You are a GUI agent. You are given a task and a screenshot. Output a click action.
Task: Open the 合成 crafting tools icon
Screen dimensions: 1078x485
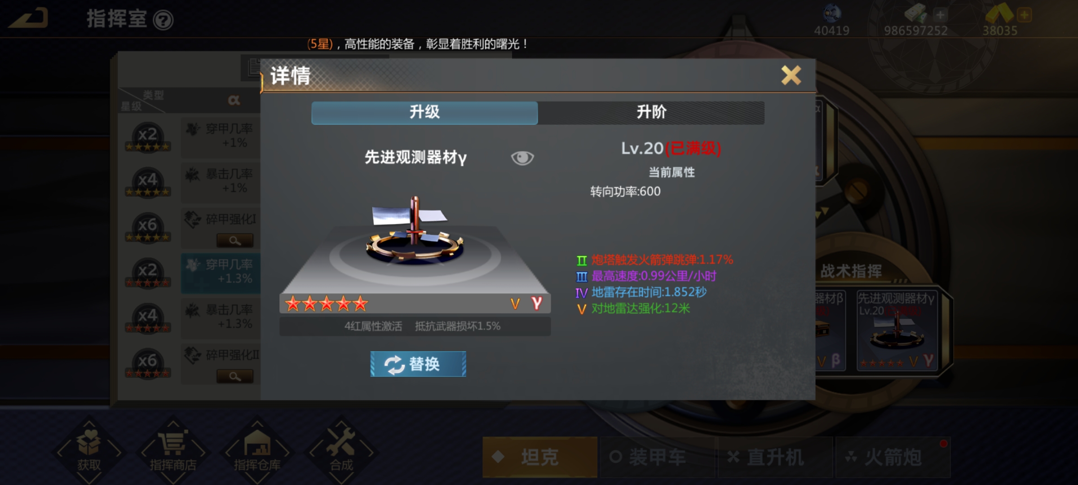(x=341, y=450)
